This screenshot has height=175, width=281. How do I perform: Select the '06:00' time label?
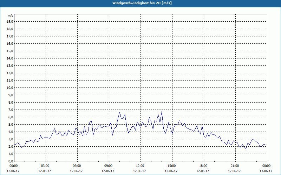click(x=77, y=166)
